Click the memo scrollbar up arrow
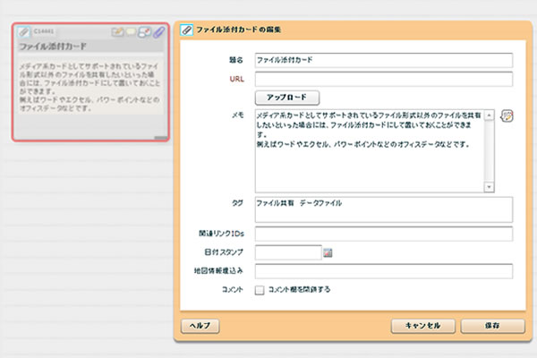 [489, 115]
